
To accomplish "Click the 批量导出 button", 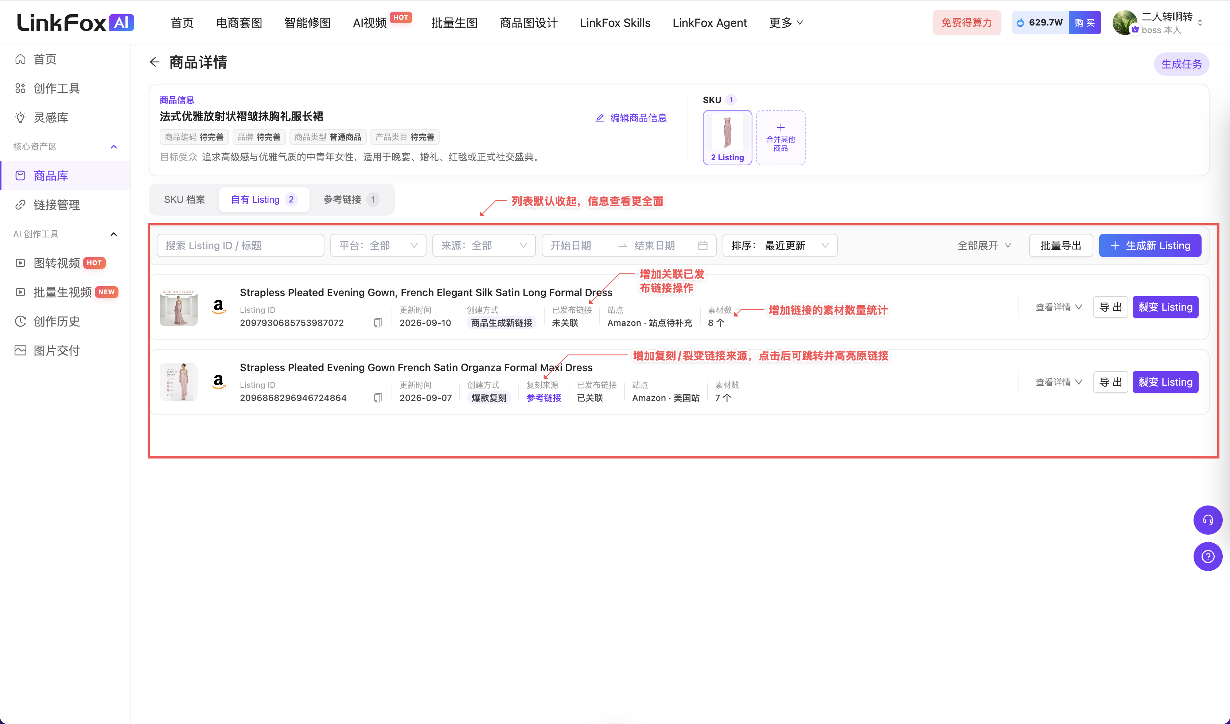I will point(1060,245).
